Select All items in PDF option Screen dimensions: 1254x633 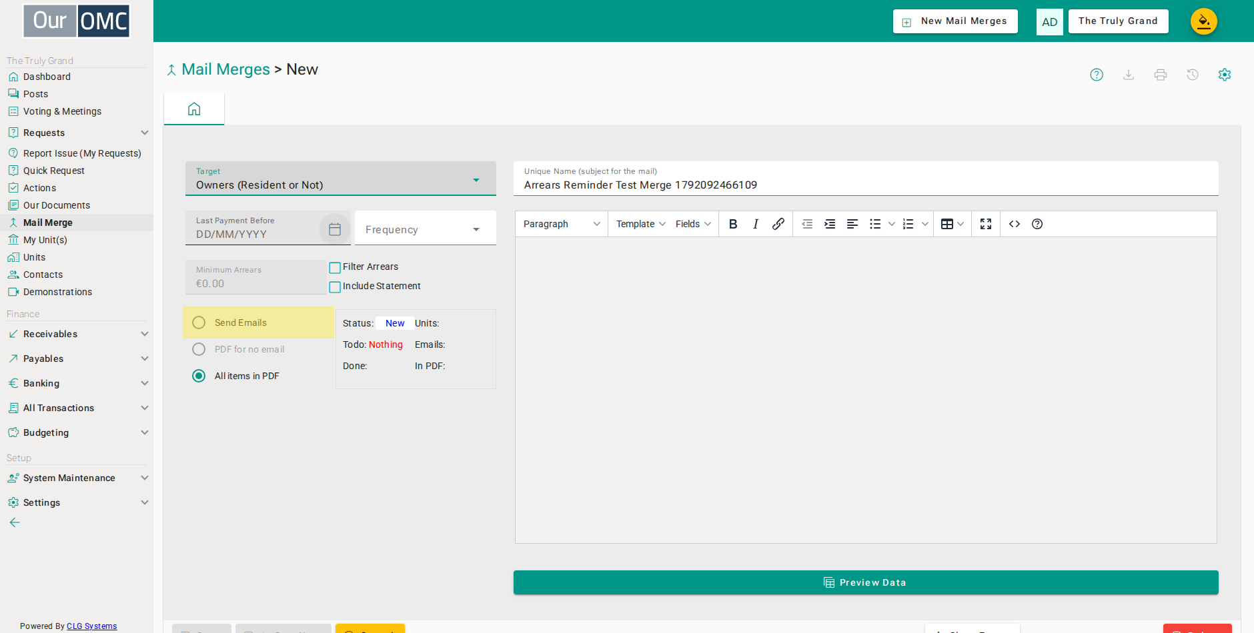(x=199, y=376)
